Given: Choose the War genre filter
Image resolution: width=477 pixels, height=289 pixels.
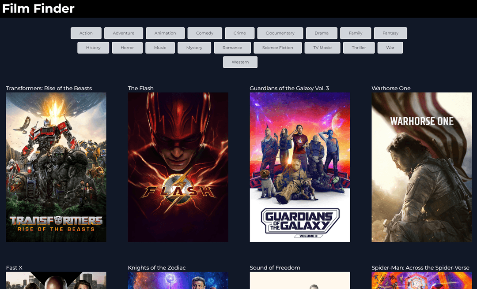Looking at the screenshot, I should 390,48.
